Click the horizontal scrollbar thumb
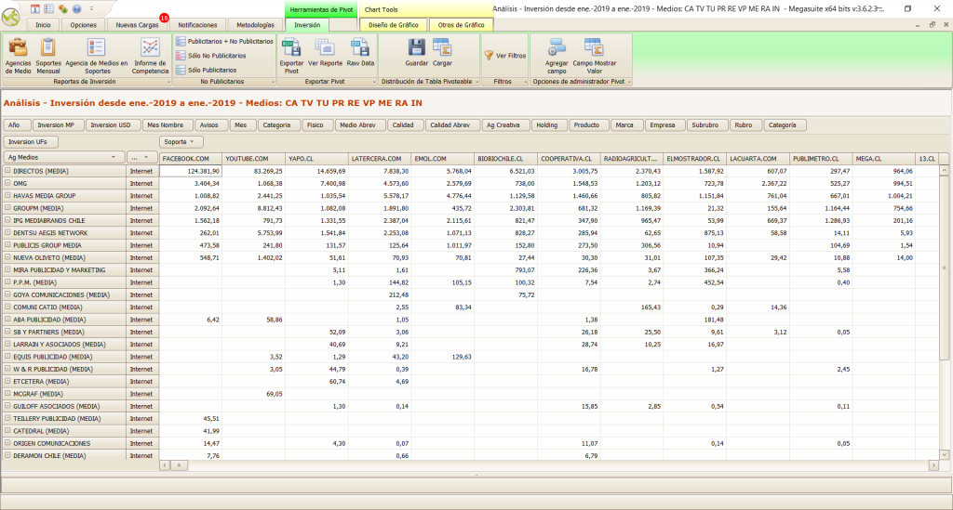This screenshot has height=510, width=953. click(179, 465)
